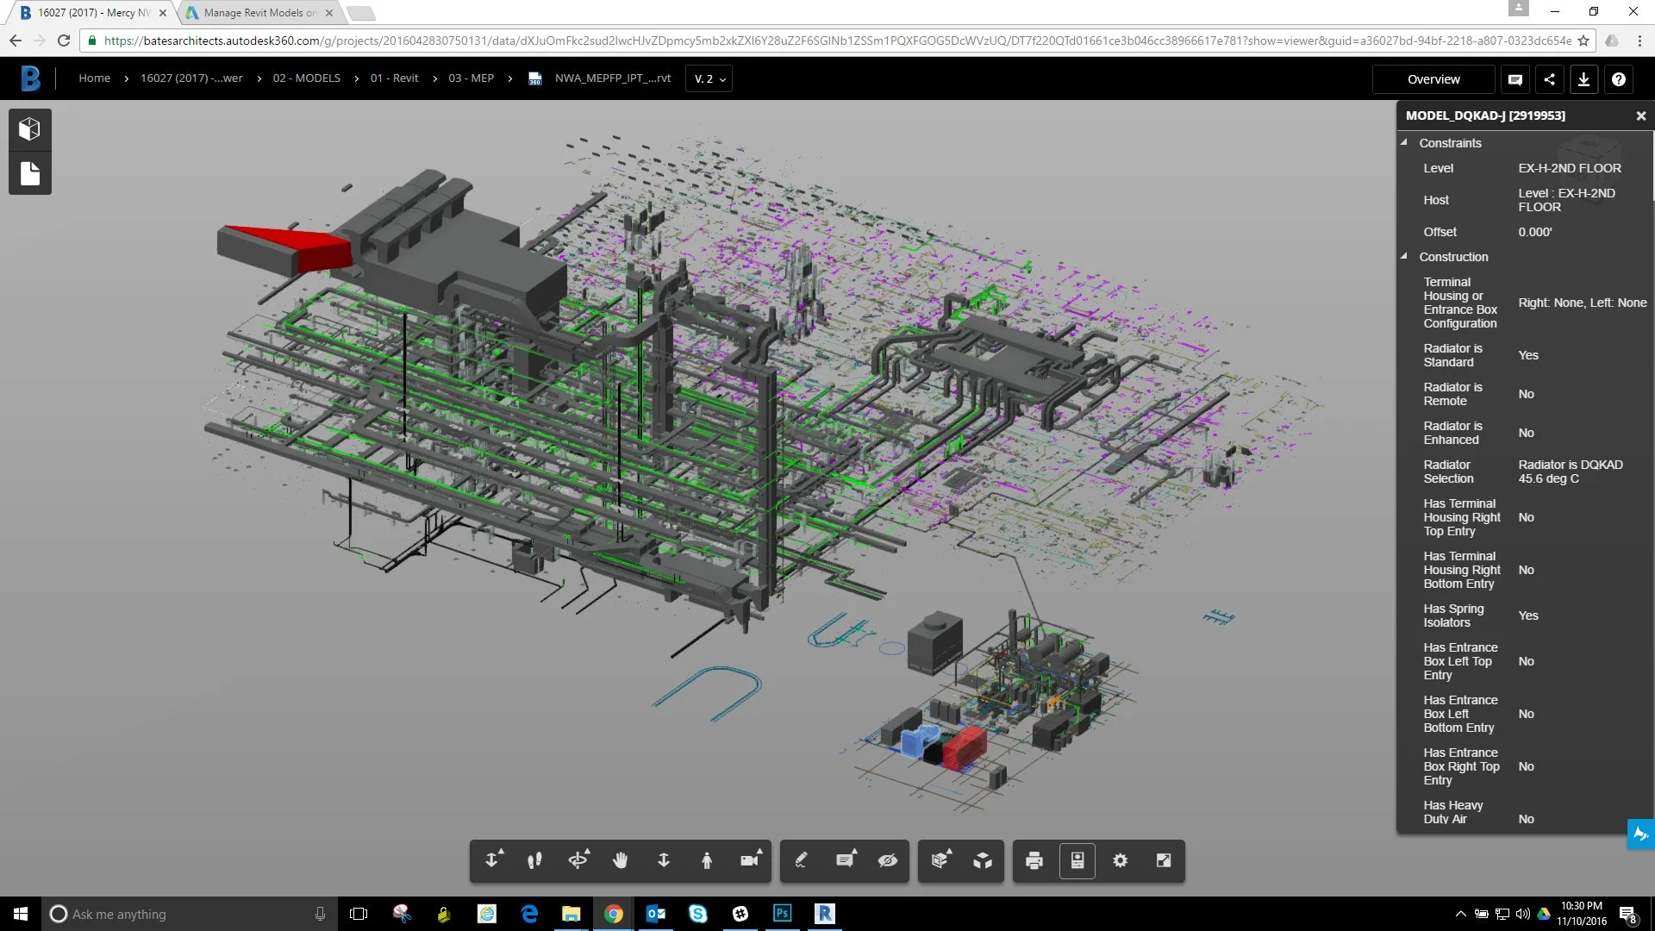
Task: Go back in browser history
Action: point(16,41)
